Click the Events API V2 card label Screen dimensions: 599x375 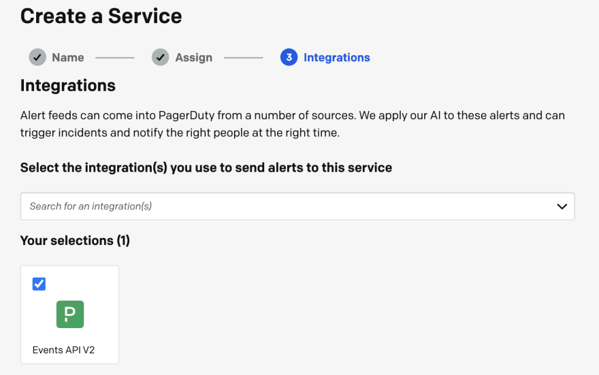pyautogui.click(x=63, y=350)
